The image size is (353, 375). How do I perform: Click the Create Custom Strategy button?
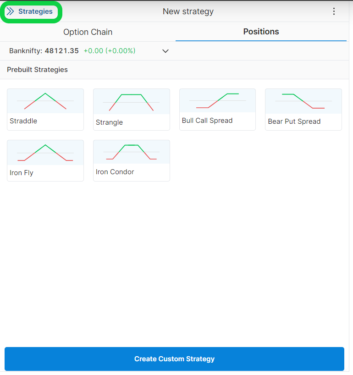[174, 359]
